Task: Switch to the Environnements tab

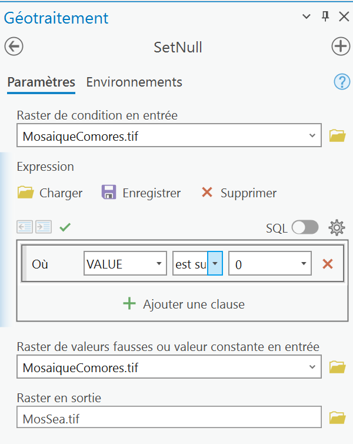Action: [x=134, y=82]
